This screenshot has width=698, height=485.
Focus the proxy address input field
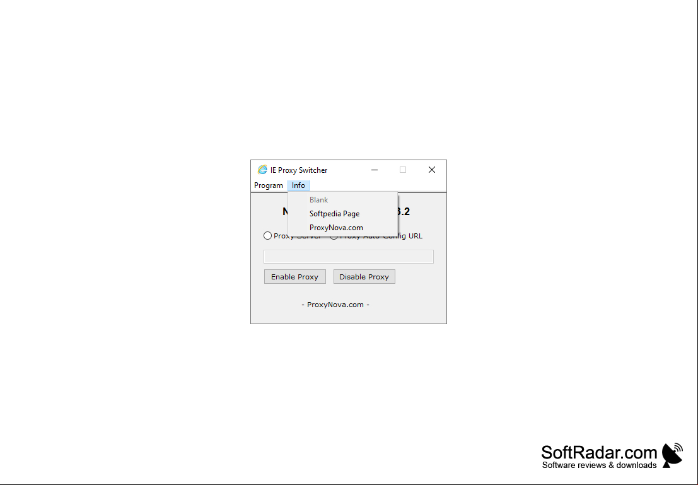tap(349, 257)
